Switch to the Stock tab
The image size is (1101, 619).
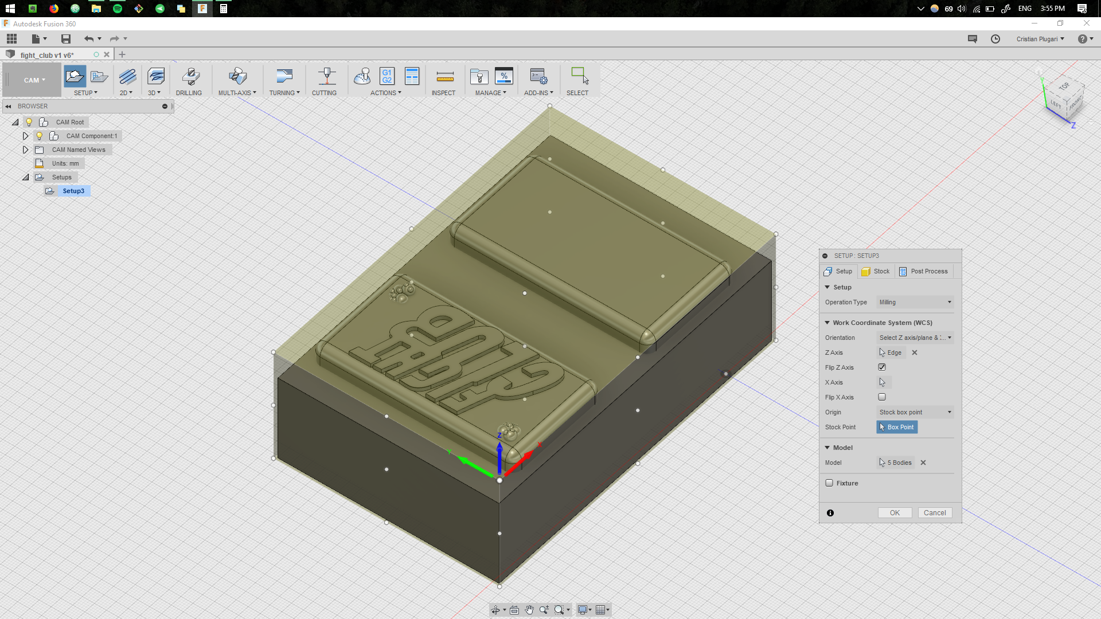pyautogui.click(x=876, y=271)
